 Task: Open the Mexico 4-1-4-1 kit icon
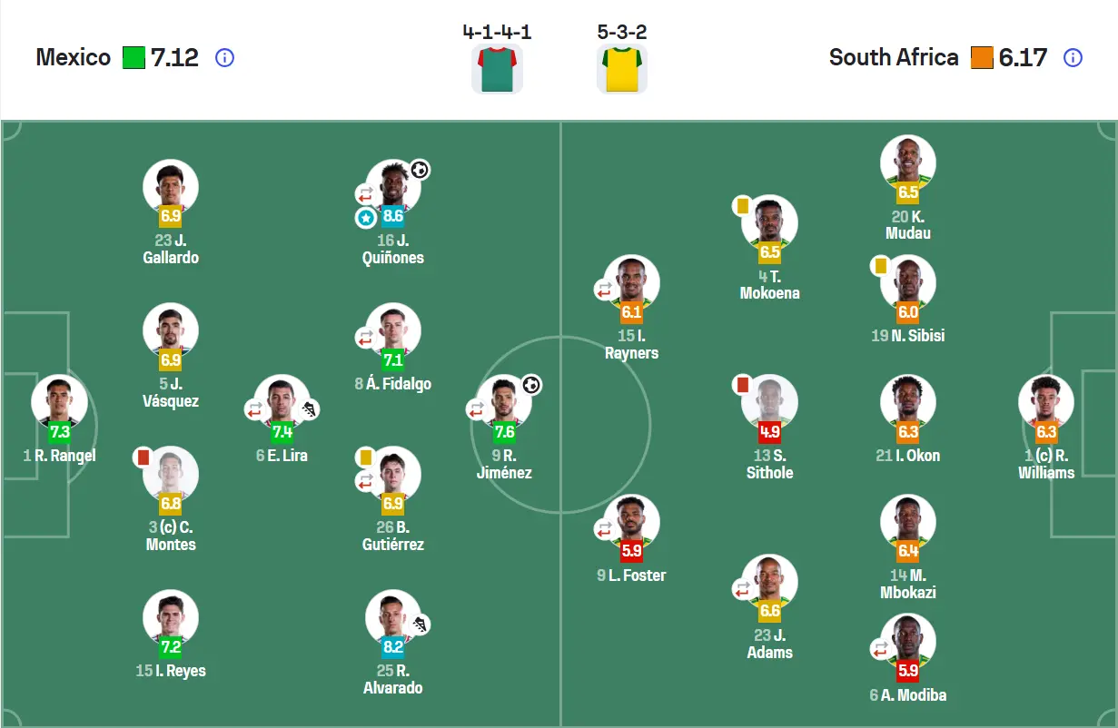pos(497,68)
